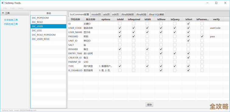Uncheck isAdd for USER_CODE row
230x112 pixels.
coord(120,28)
